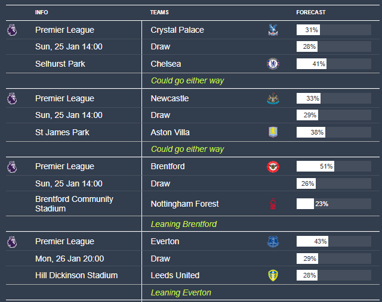Screen dimensions: 382x302
Task: Click the Leaning Everton prediction text
Action: [x=181, y=292]
